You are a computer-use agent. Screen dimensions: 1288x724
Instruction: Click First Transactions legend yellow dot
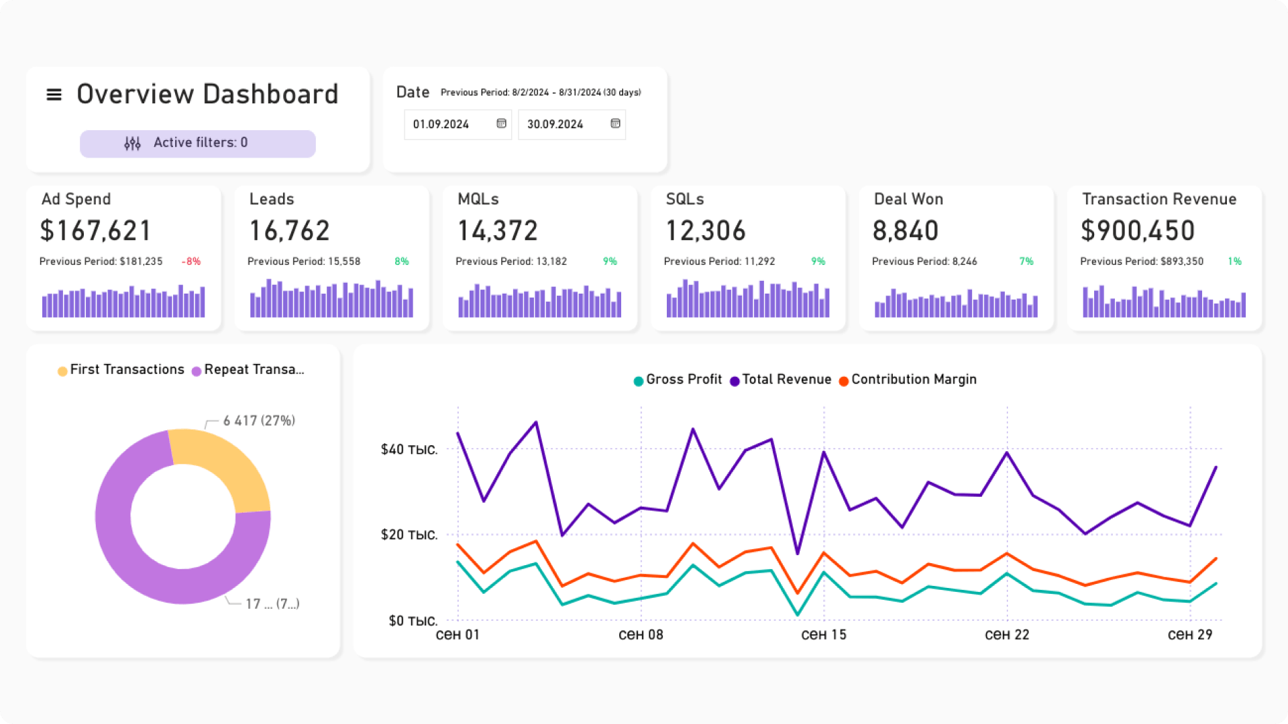tap(62, 371)
